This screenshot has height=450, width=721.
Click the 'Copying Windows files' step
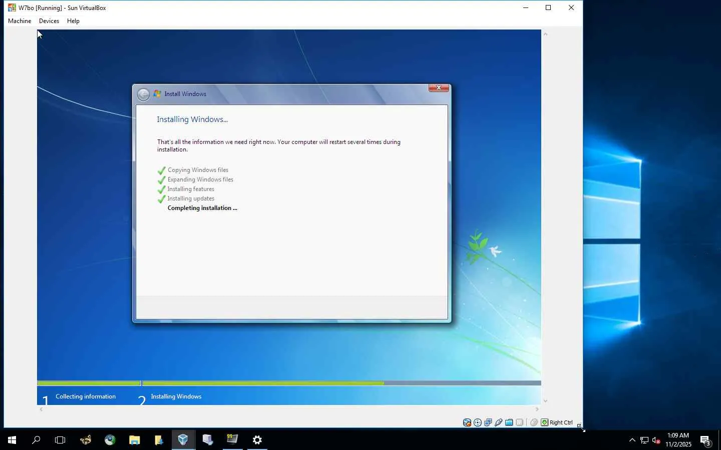[x=198, y=170]
